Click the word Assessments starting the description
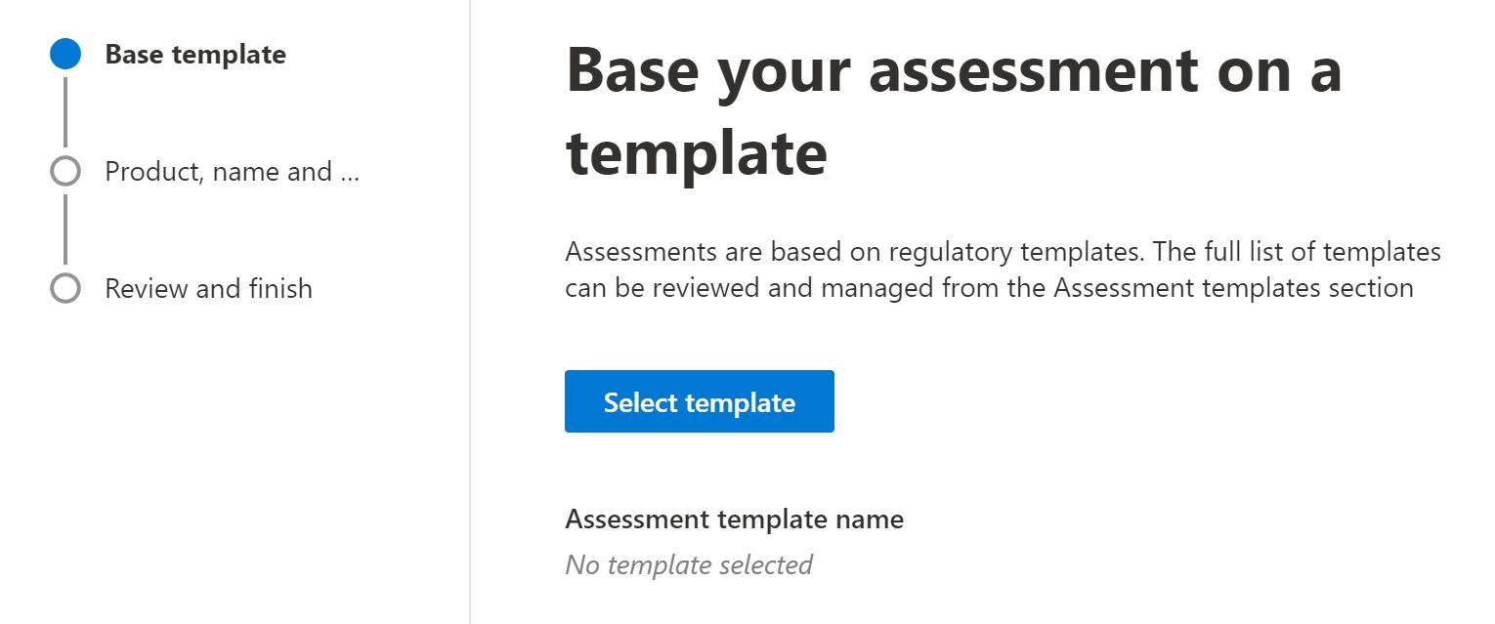Viewport: 1495px width, 624px height. (x=642, y=252)
